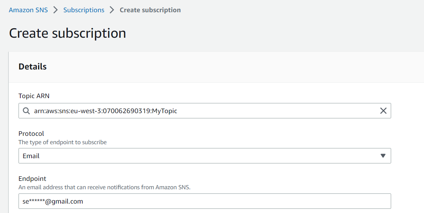Click inside the Topic ARN input field
The width and height of the screenshot is (424, 213).
(205, 111)
